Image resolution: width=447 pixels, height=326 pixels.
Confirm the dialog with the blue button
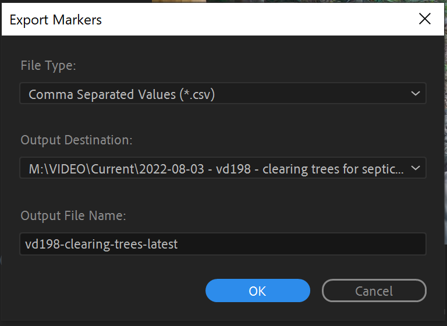tap(257, 290)
